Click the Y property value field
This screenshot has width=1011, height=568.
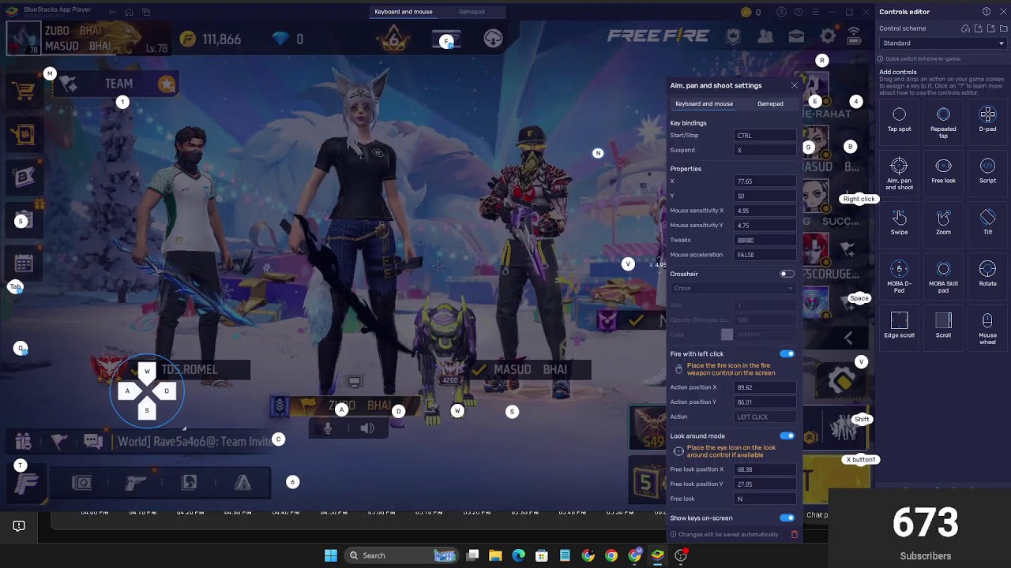coord(764,196)
